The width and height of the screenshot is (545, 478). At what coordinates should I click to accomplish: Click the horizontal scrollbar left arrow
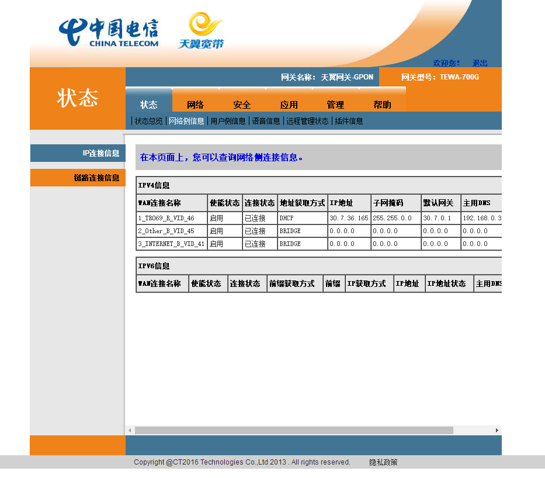(x=130, y=430)
